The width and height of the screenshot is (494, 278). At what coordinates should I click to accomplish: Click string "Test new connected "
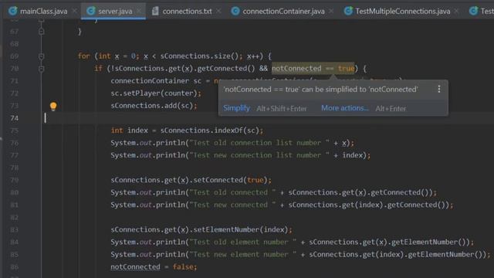(232, 205)
